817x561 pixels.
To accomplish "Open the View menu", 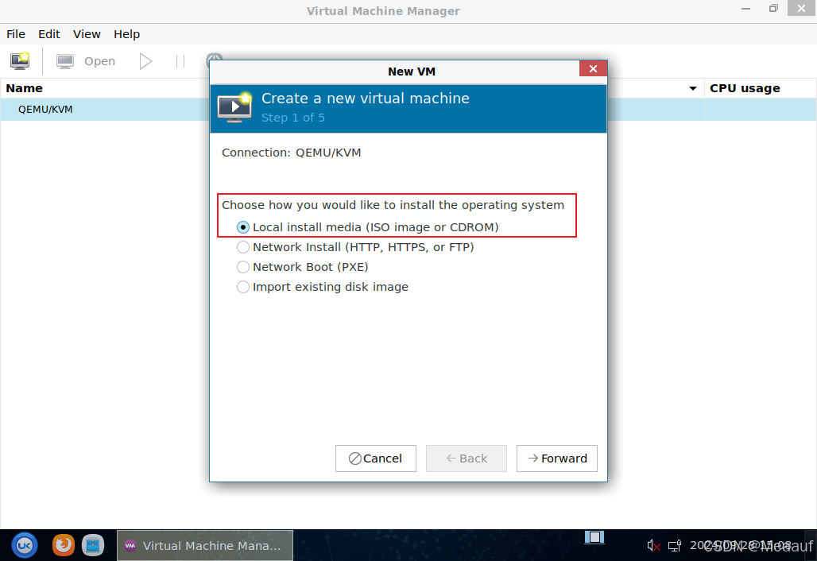I will tap(87, 34).
